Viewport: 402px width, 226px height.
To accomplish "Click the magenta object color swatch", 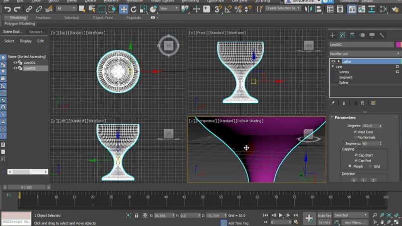I will (398, 44).
